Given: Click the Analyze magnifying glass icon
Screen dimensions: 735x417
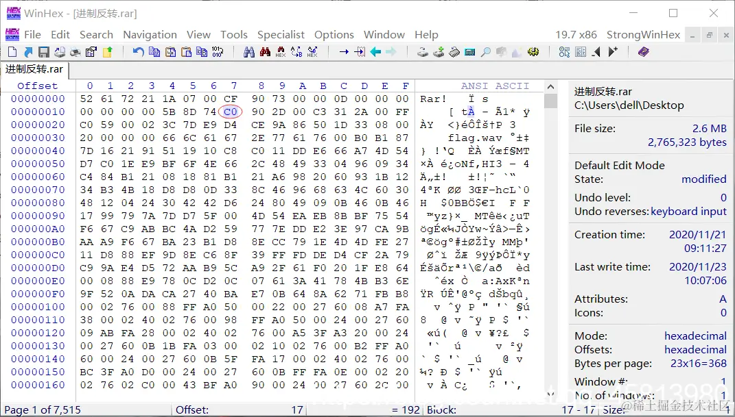Looking at the screenshot, I should click(x=486, y=52).
